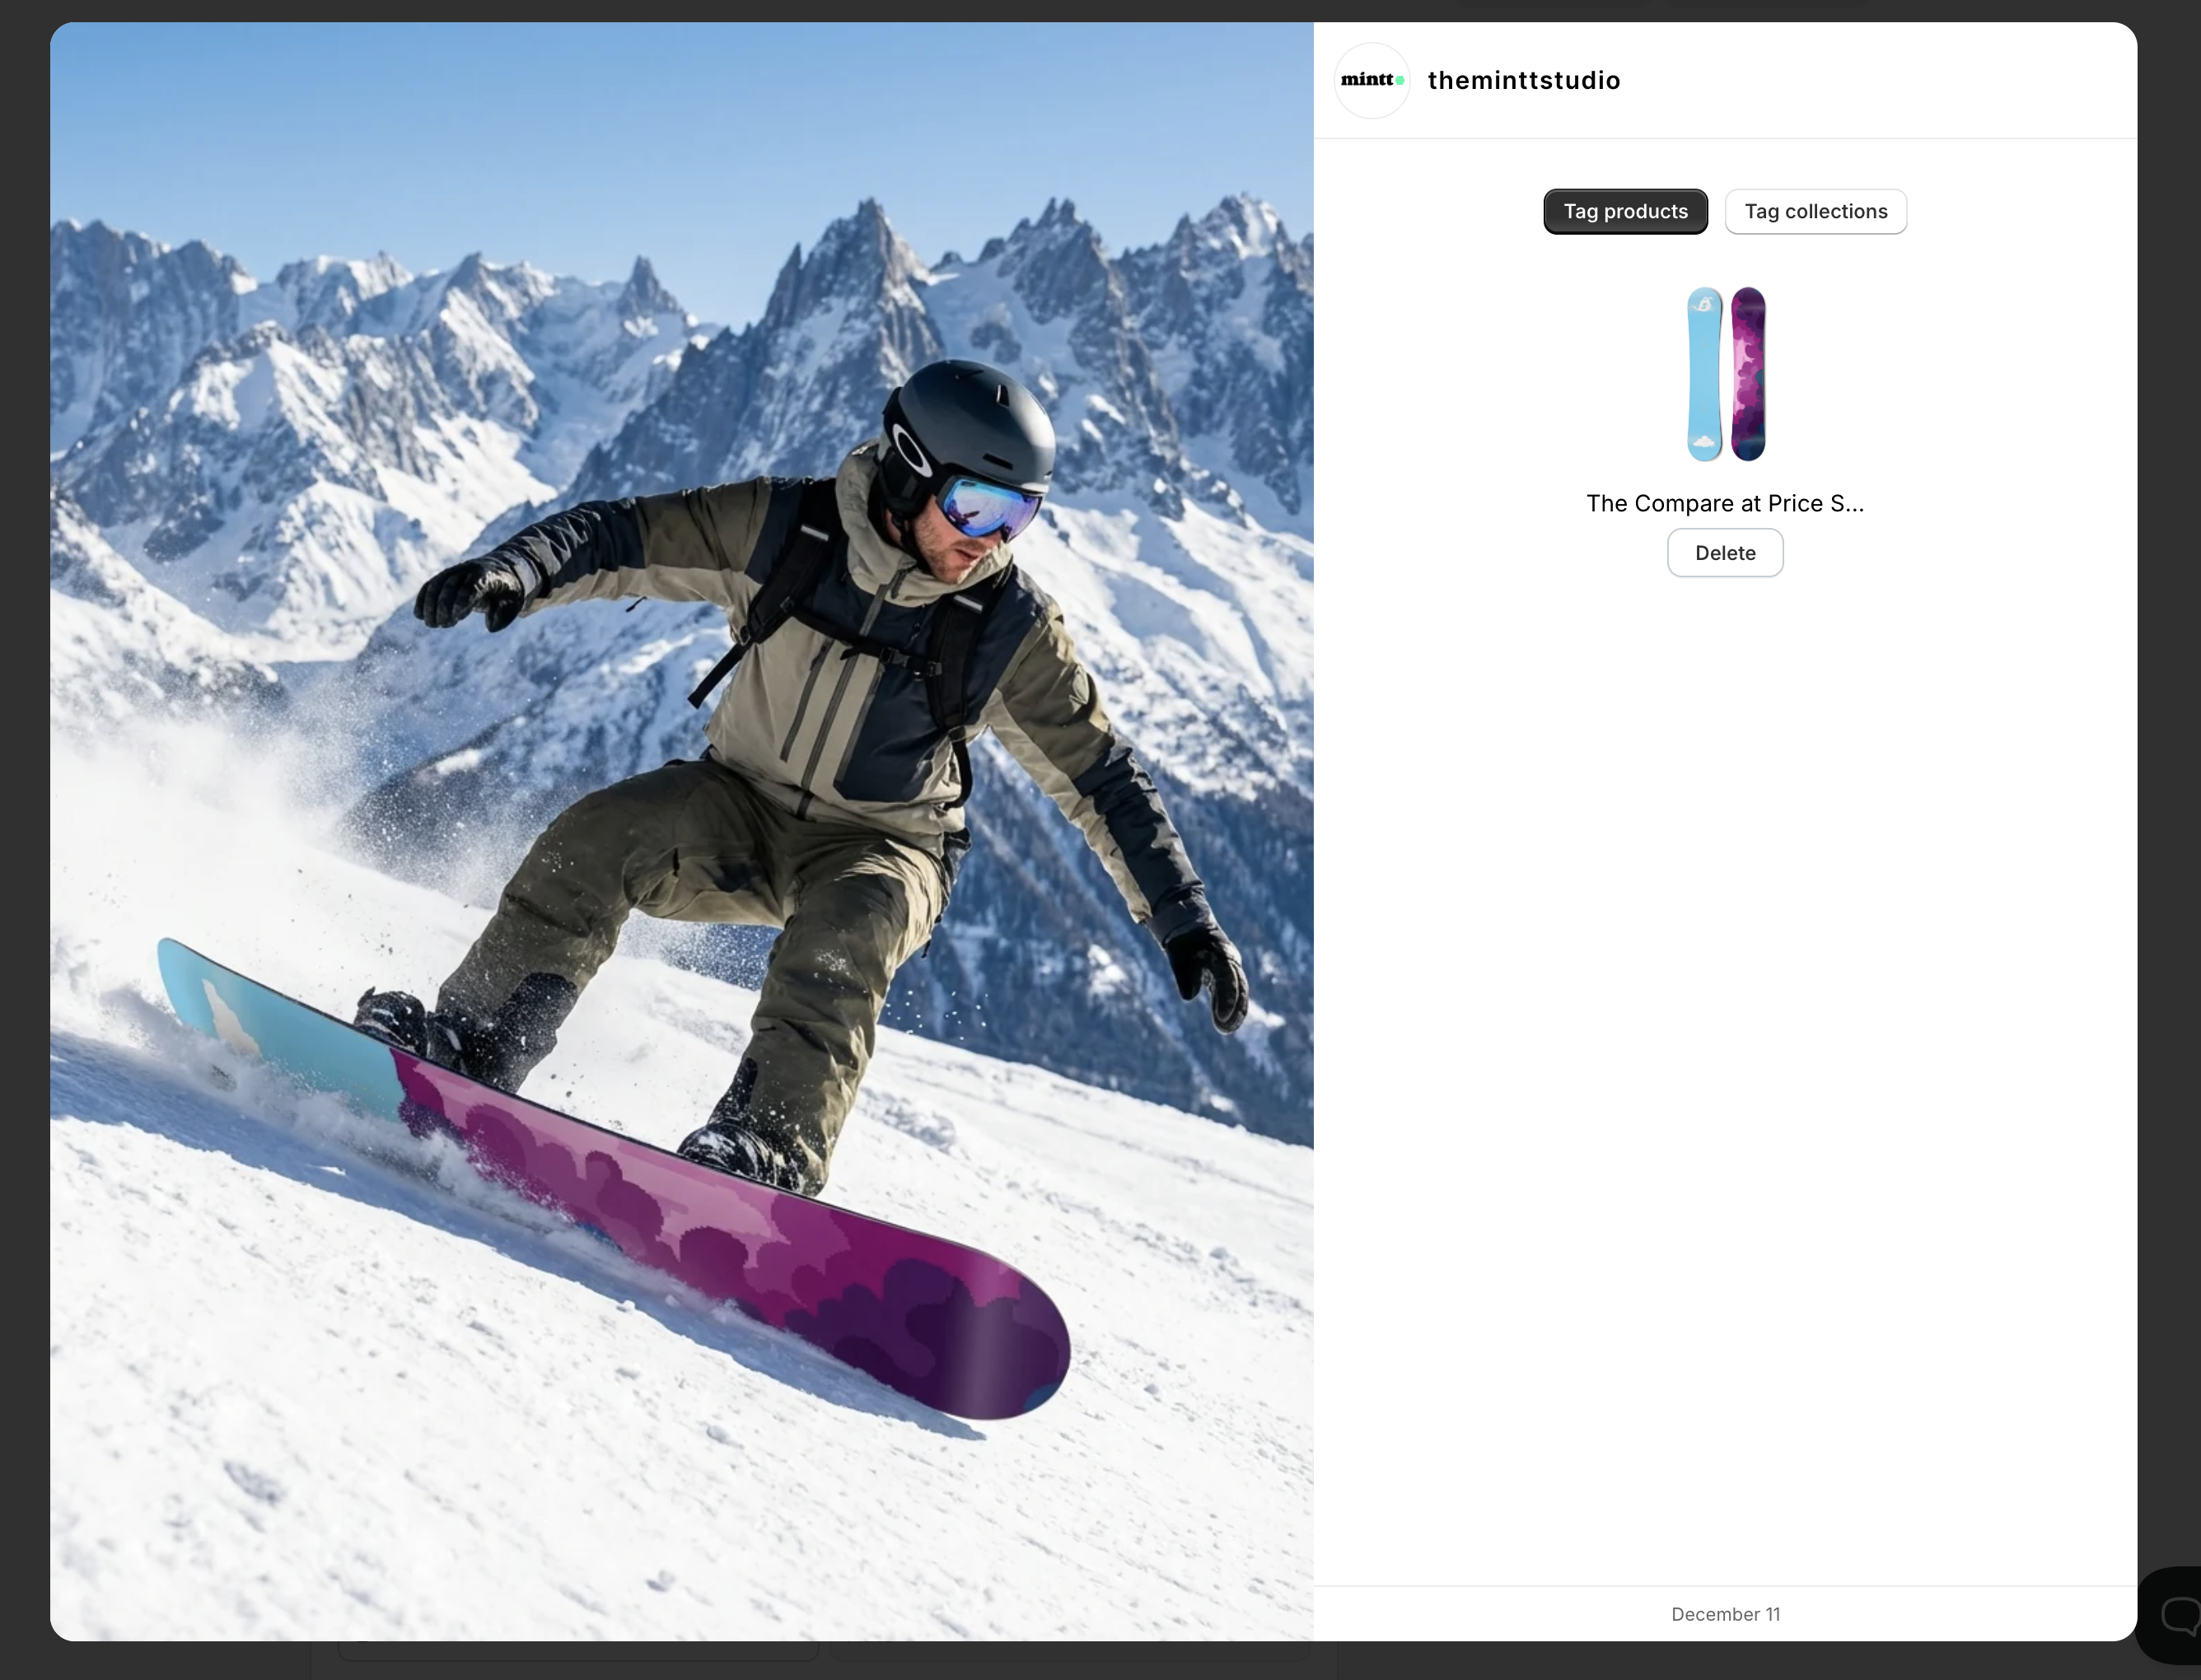Open the theminttstudio username link
The height and width of the screenshot is (1680, 2201).
point(1523,80)
